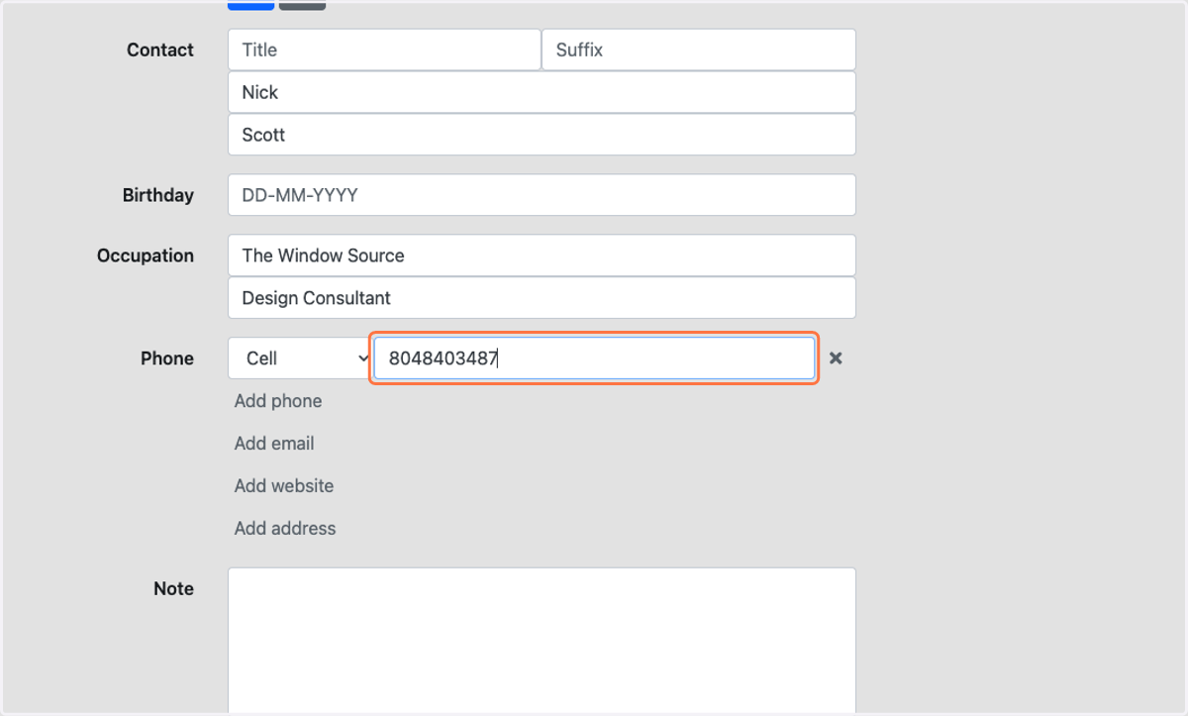
Task: Remove the phone number with the x icon
Action: click(x=836, y=358)
